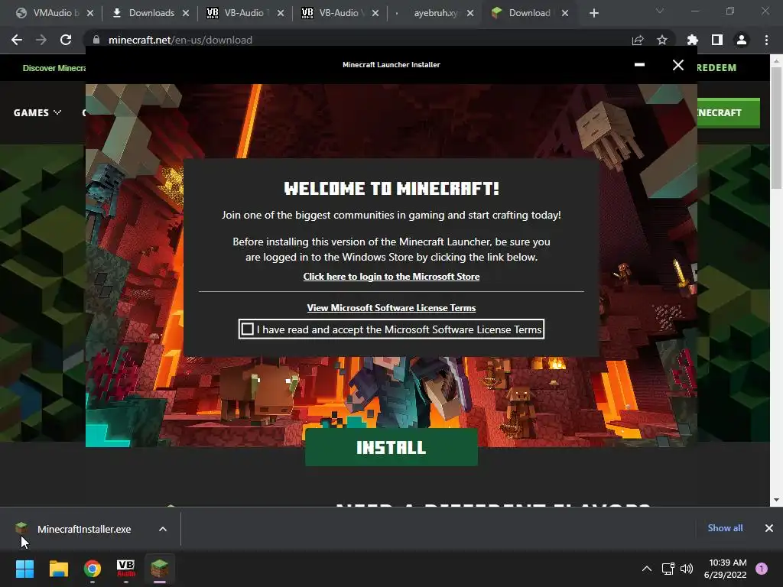
Task: Show hidden system tray icons
Action: pyautogui.click(x=647, y=569)
